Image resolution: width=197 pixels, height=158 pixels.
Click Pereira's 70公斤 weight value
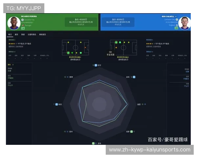[x=10, y=86]
